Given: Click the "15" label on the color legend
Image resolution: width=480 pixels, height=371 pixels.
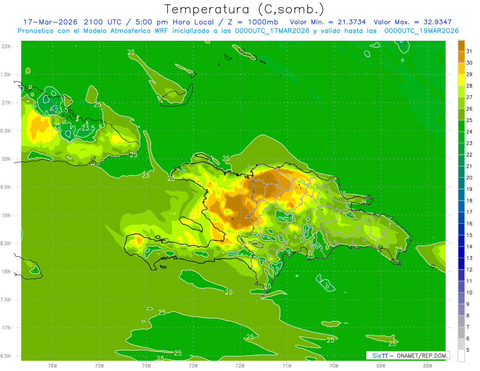Looking at the screenshot, I should pos(470,235).
